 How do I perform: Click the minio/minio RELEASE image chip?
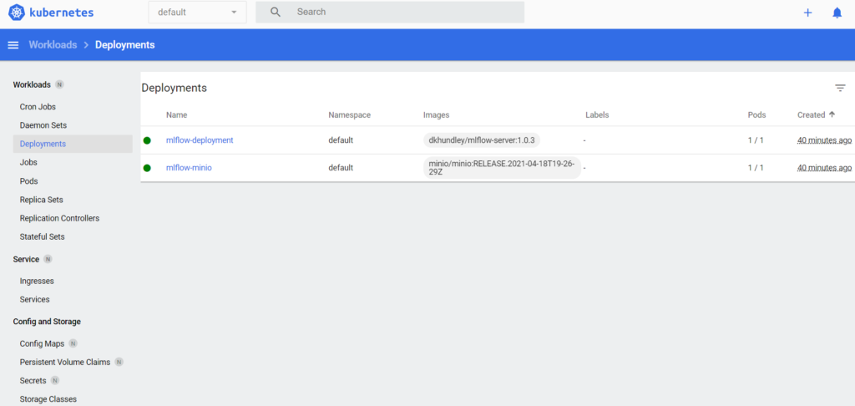[502, 168]
